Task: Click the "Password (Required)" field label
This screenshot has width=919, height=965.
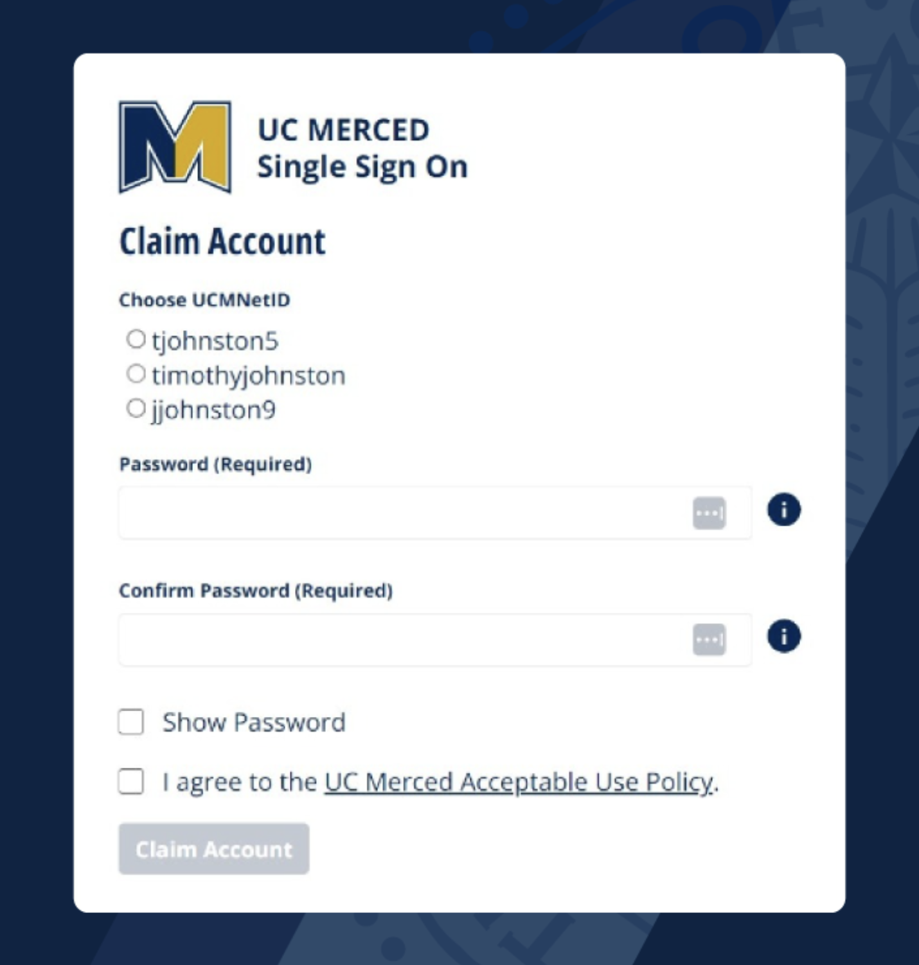Action: 215,464
